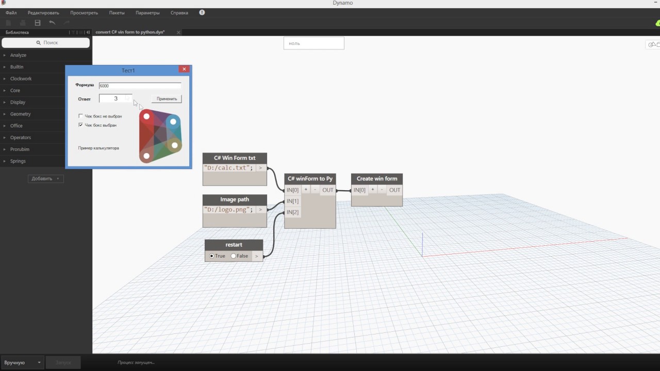
Task: Click output port arrow of C# Win Form txt node
Action: (261, 168)
